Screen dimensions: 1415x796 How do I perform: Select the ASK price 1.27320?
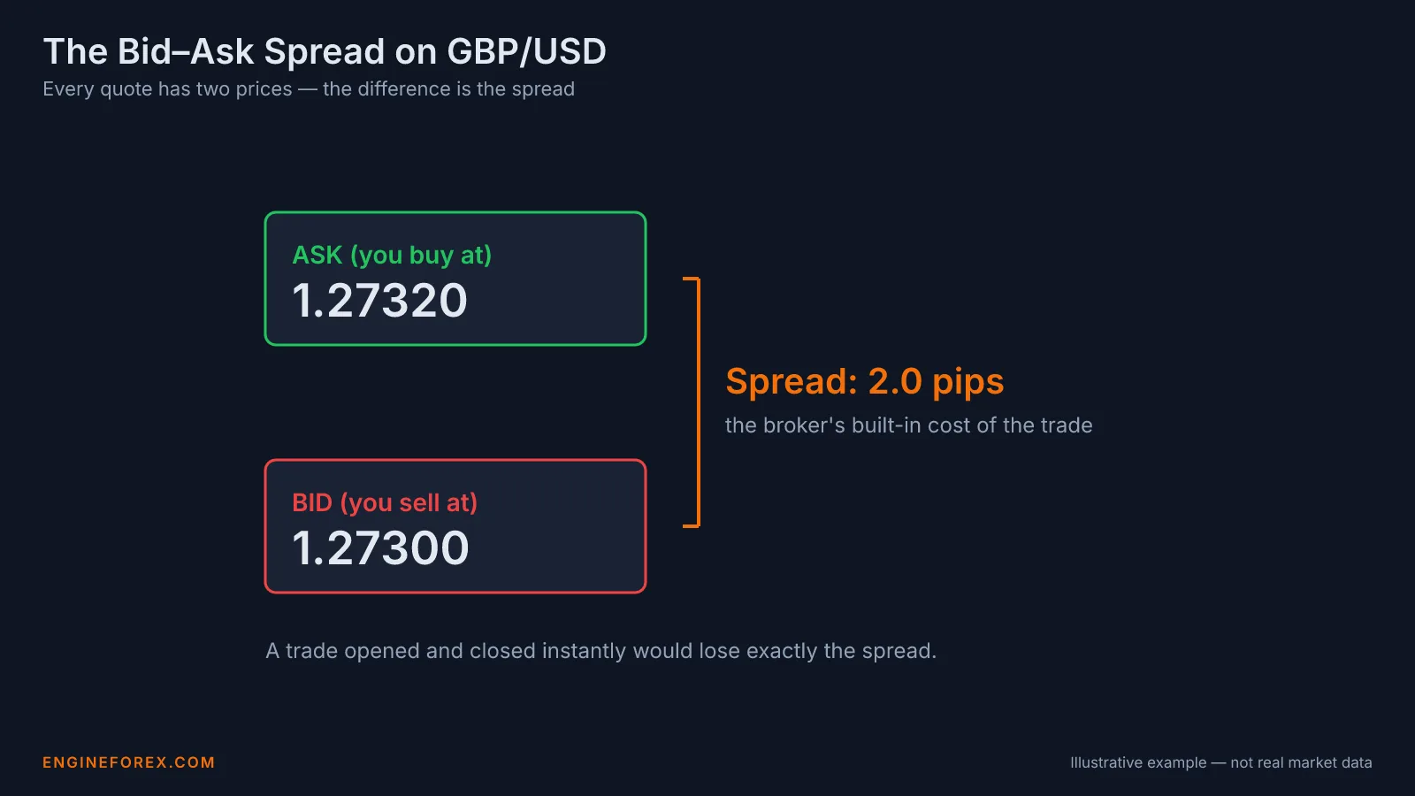[x=379, y=301]
